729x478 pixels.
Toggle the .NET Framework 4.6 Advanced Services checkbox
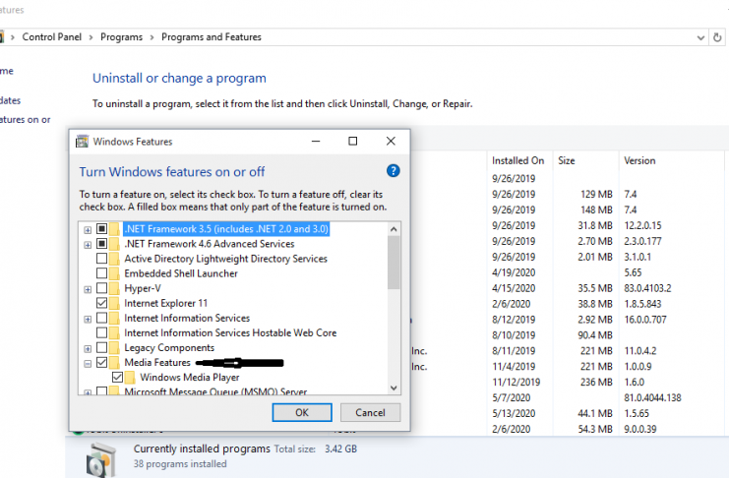click(x=101, y=244)
